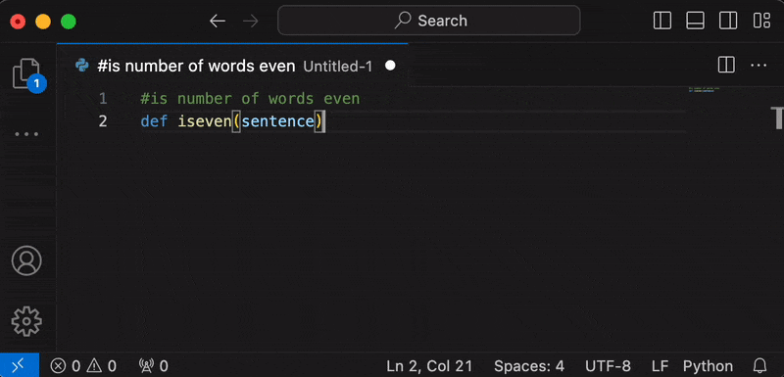Click Ln 2, Col 21 to go to a line
Viewport: 784px width, 377px height.
(x=429, y=366)
